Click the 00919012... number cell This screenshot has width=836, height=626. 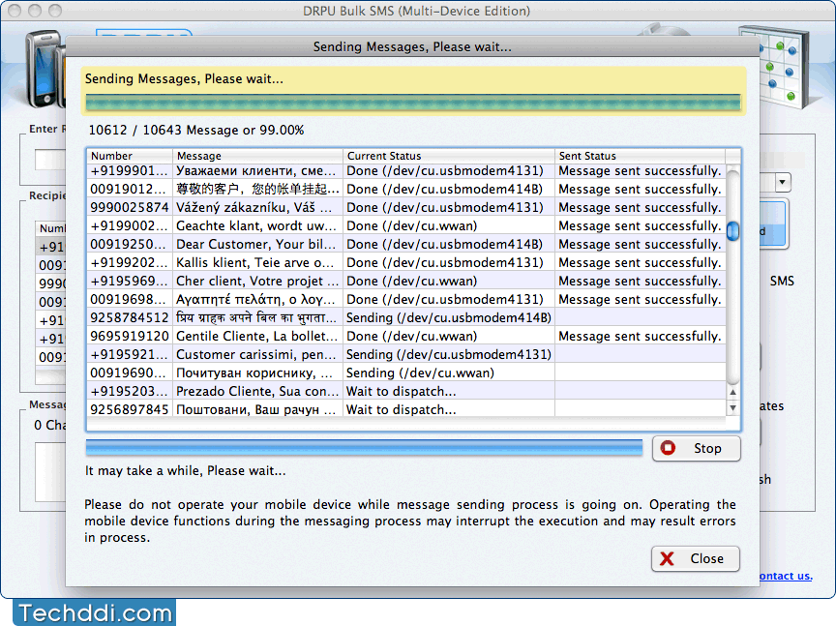click(x=130, y=190)
